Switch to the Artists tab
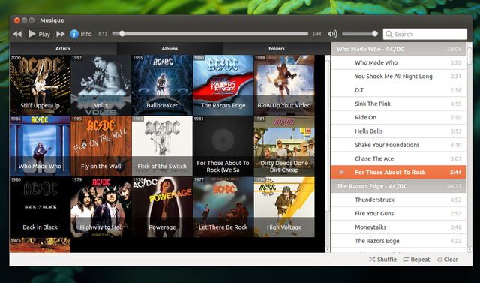Screen dimensions: 480x283 coord(63,48)
